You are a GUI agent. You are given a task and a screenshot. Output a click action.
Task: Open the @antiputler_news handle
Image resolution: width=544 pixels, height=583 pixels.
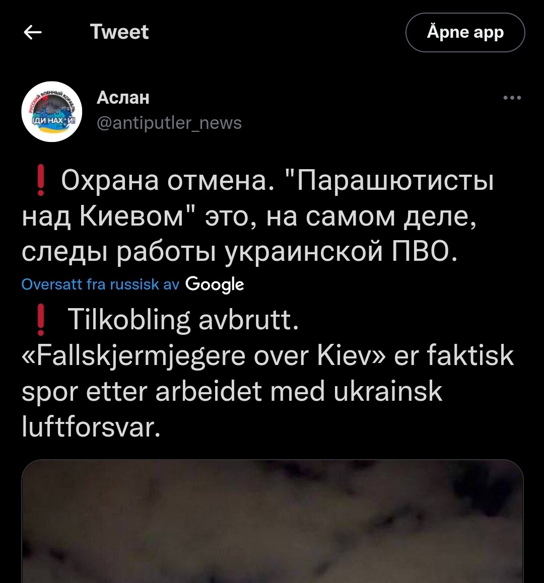pyautogui.click(x=169, y=123)
